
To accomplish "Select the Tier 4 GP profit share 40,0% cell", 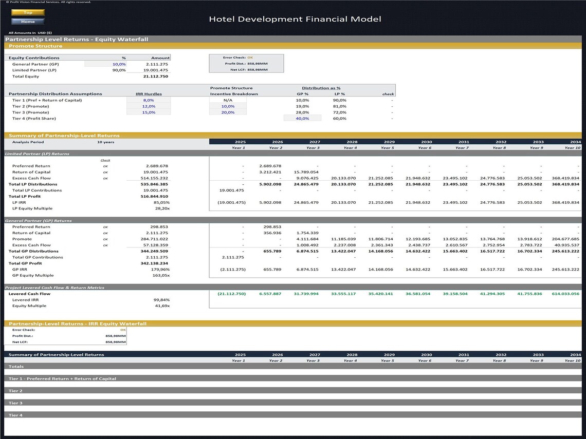I will (x=302, y=118).
